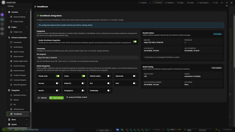Enable the Kiro toggle
The height and width of the screenshot is (132, 235).
[109, 83]
